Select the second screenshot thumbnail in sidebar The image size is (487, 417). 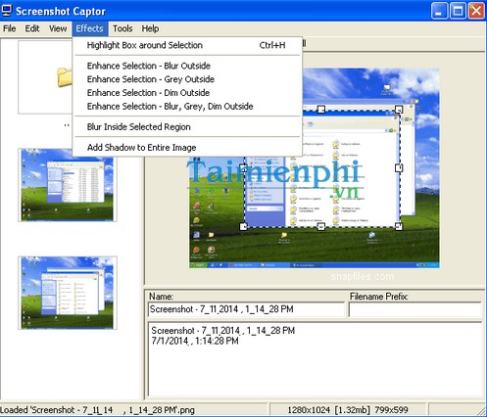coord(68,293)
